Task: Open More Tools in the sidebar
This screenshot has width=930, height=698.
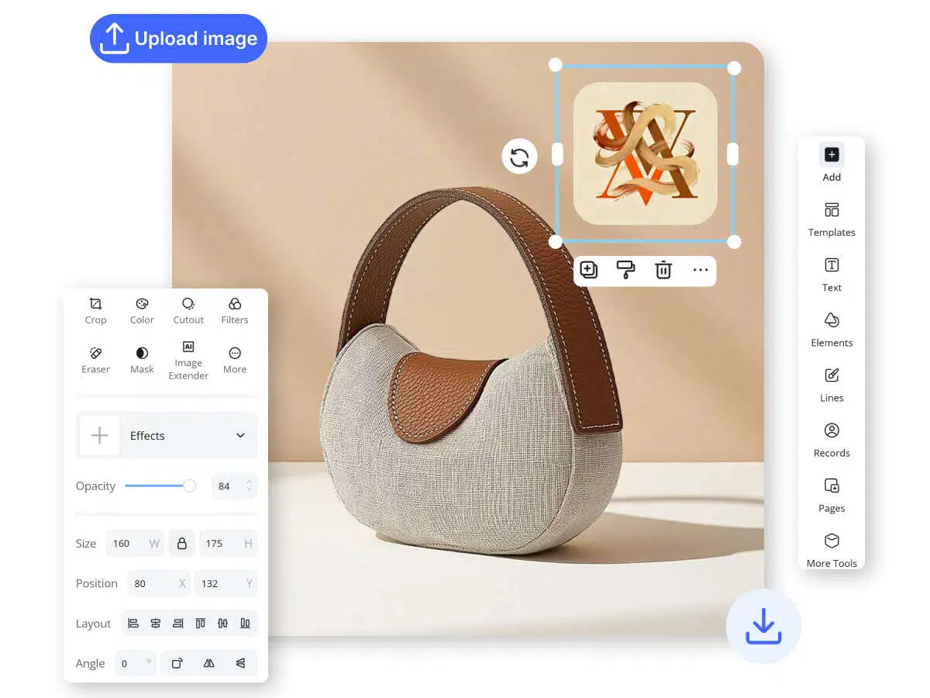Action: tap(831, 551)
